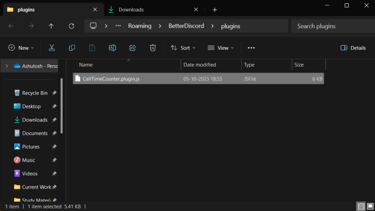Expand the Ashutosh OneDrive tree node
Image resolution: width=375 pixels, height=211 pixels.
point(7,66)
